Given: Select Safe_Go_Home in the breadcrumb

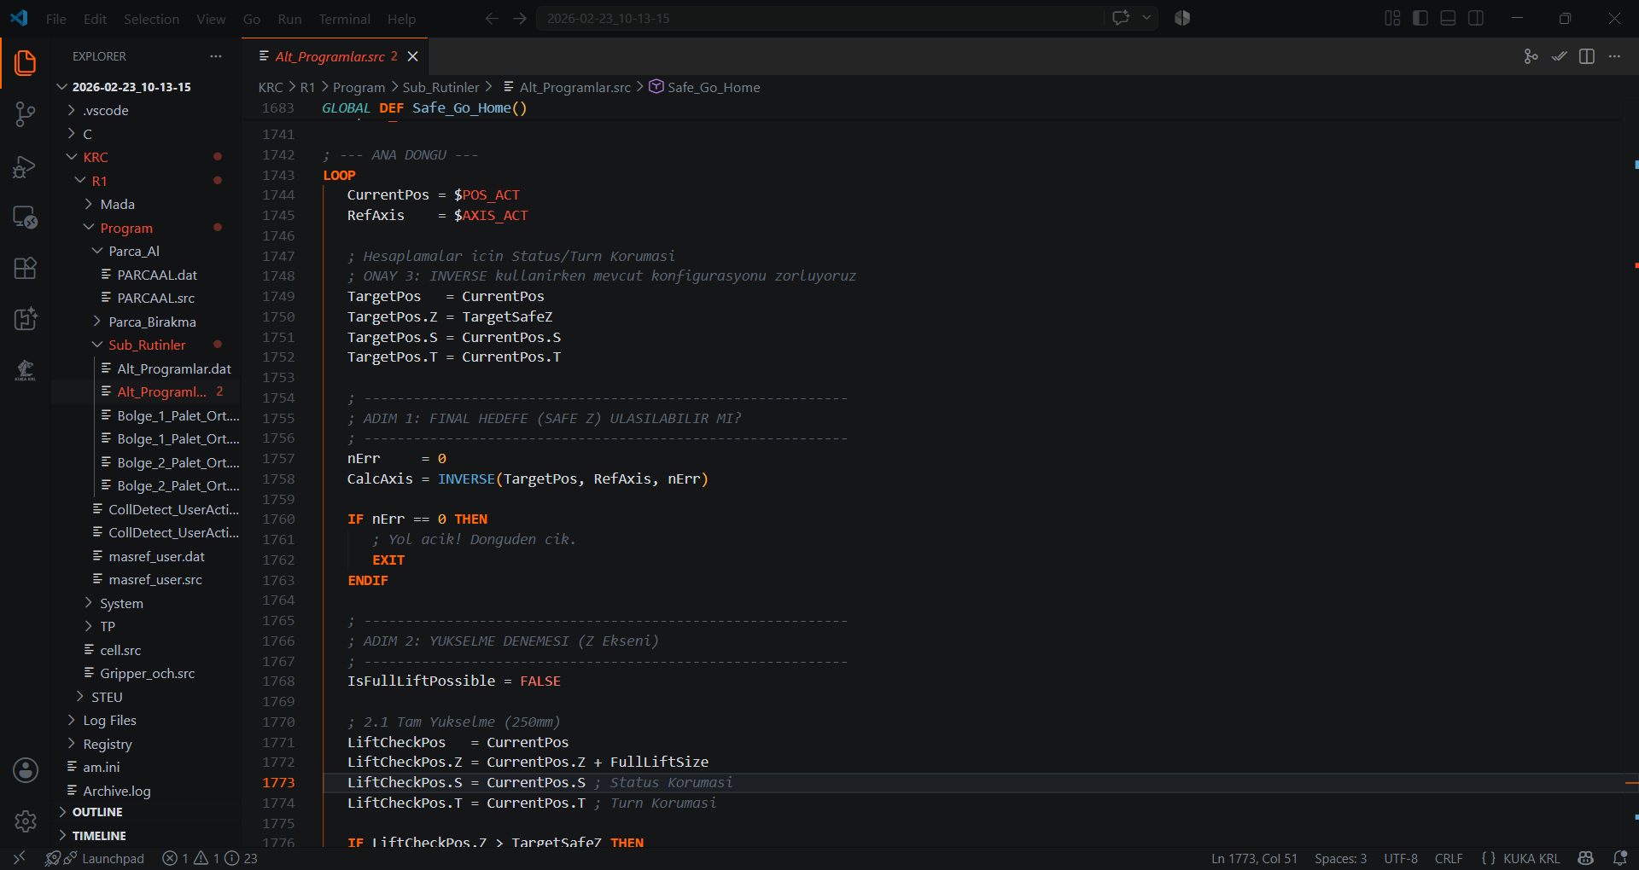Looking at the screenshot, I should tap(704, 87).
